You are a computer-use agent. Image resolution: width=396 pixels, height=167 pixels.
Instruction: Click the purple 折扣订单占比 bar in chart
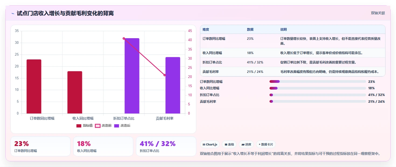(132, 76)
